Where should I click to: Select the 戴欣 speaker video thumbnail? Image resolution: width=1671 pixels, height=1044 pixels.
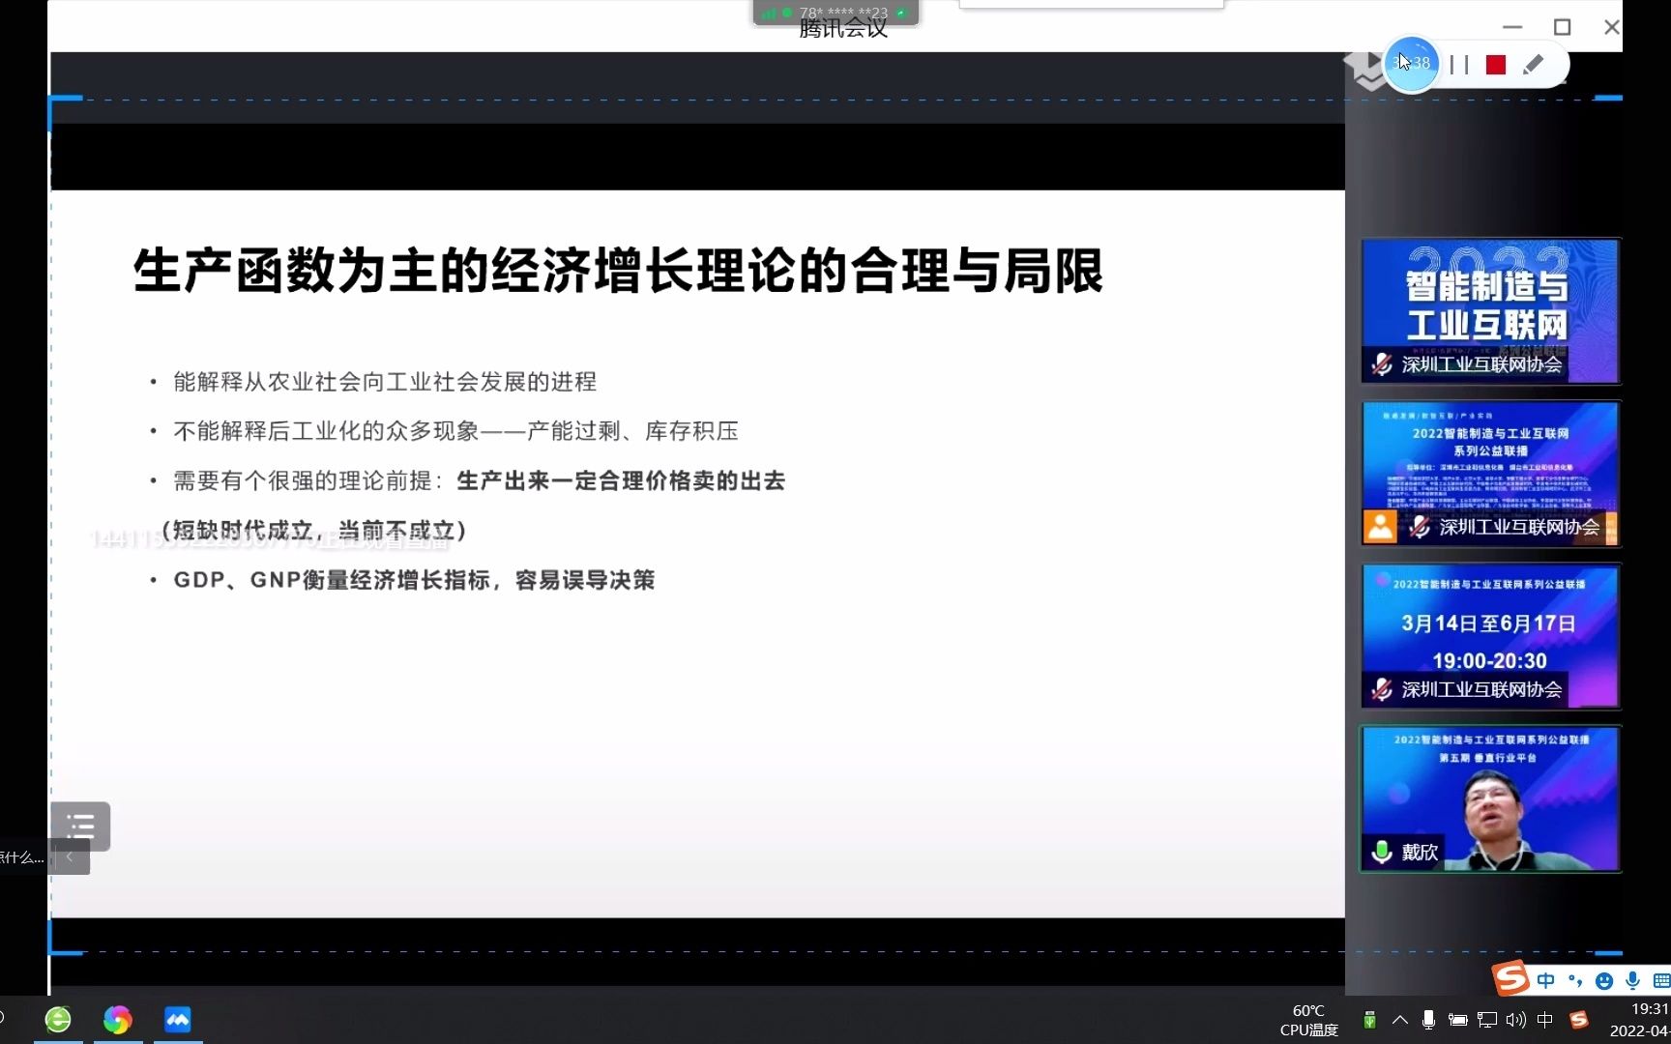click(1489, 798)
